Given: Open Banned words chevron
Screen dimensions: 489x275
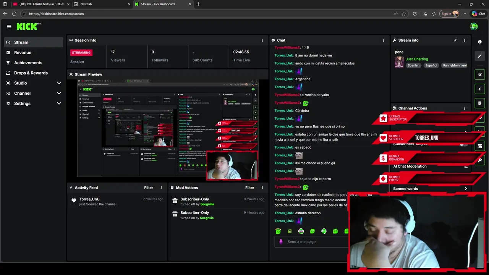Looking at the screenshot, I should coord(466,189).
